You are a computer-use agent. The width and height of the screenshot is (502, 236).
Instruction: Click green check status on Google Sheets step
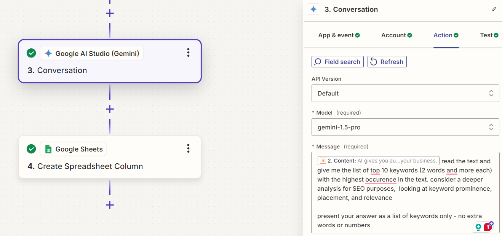point(31,149)
